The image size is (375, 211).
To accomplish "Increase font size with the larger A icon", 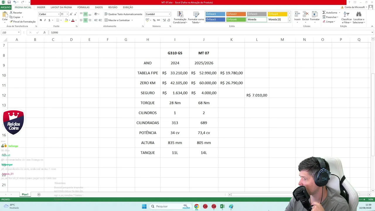I will [71, 14].
